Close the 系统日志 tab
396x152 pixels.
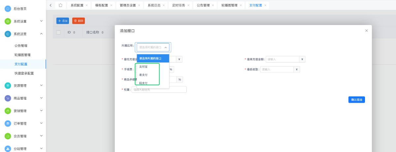coord(164,5)
